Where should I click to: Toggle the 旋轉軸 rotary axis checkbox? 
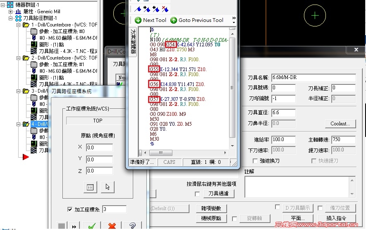click(234, 219)
